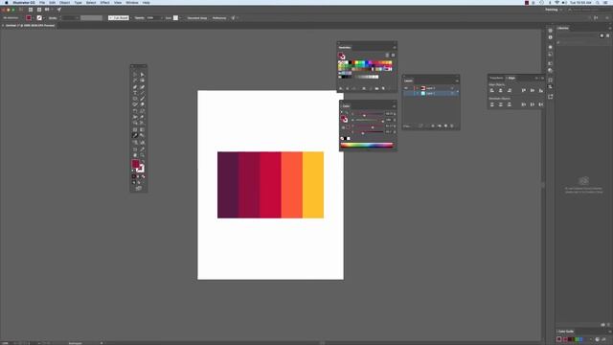Viewport: 613px width, 345px height.
Task: Select the Direct Selection tool
Action: (143, 75)
